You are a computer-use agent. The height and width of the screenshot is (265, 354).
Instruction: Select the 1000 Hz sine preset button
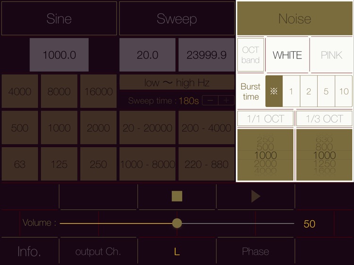tap(59, 128)
